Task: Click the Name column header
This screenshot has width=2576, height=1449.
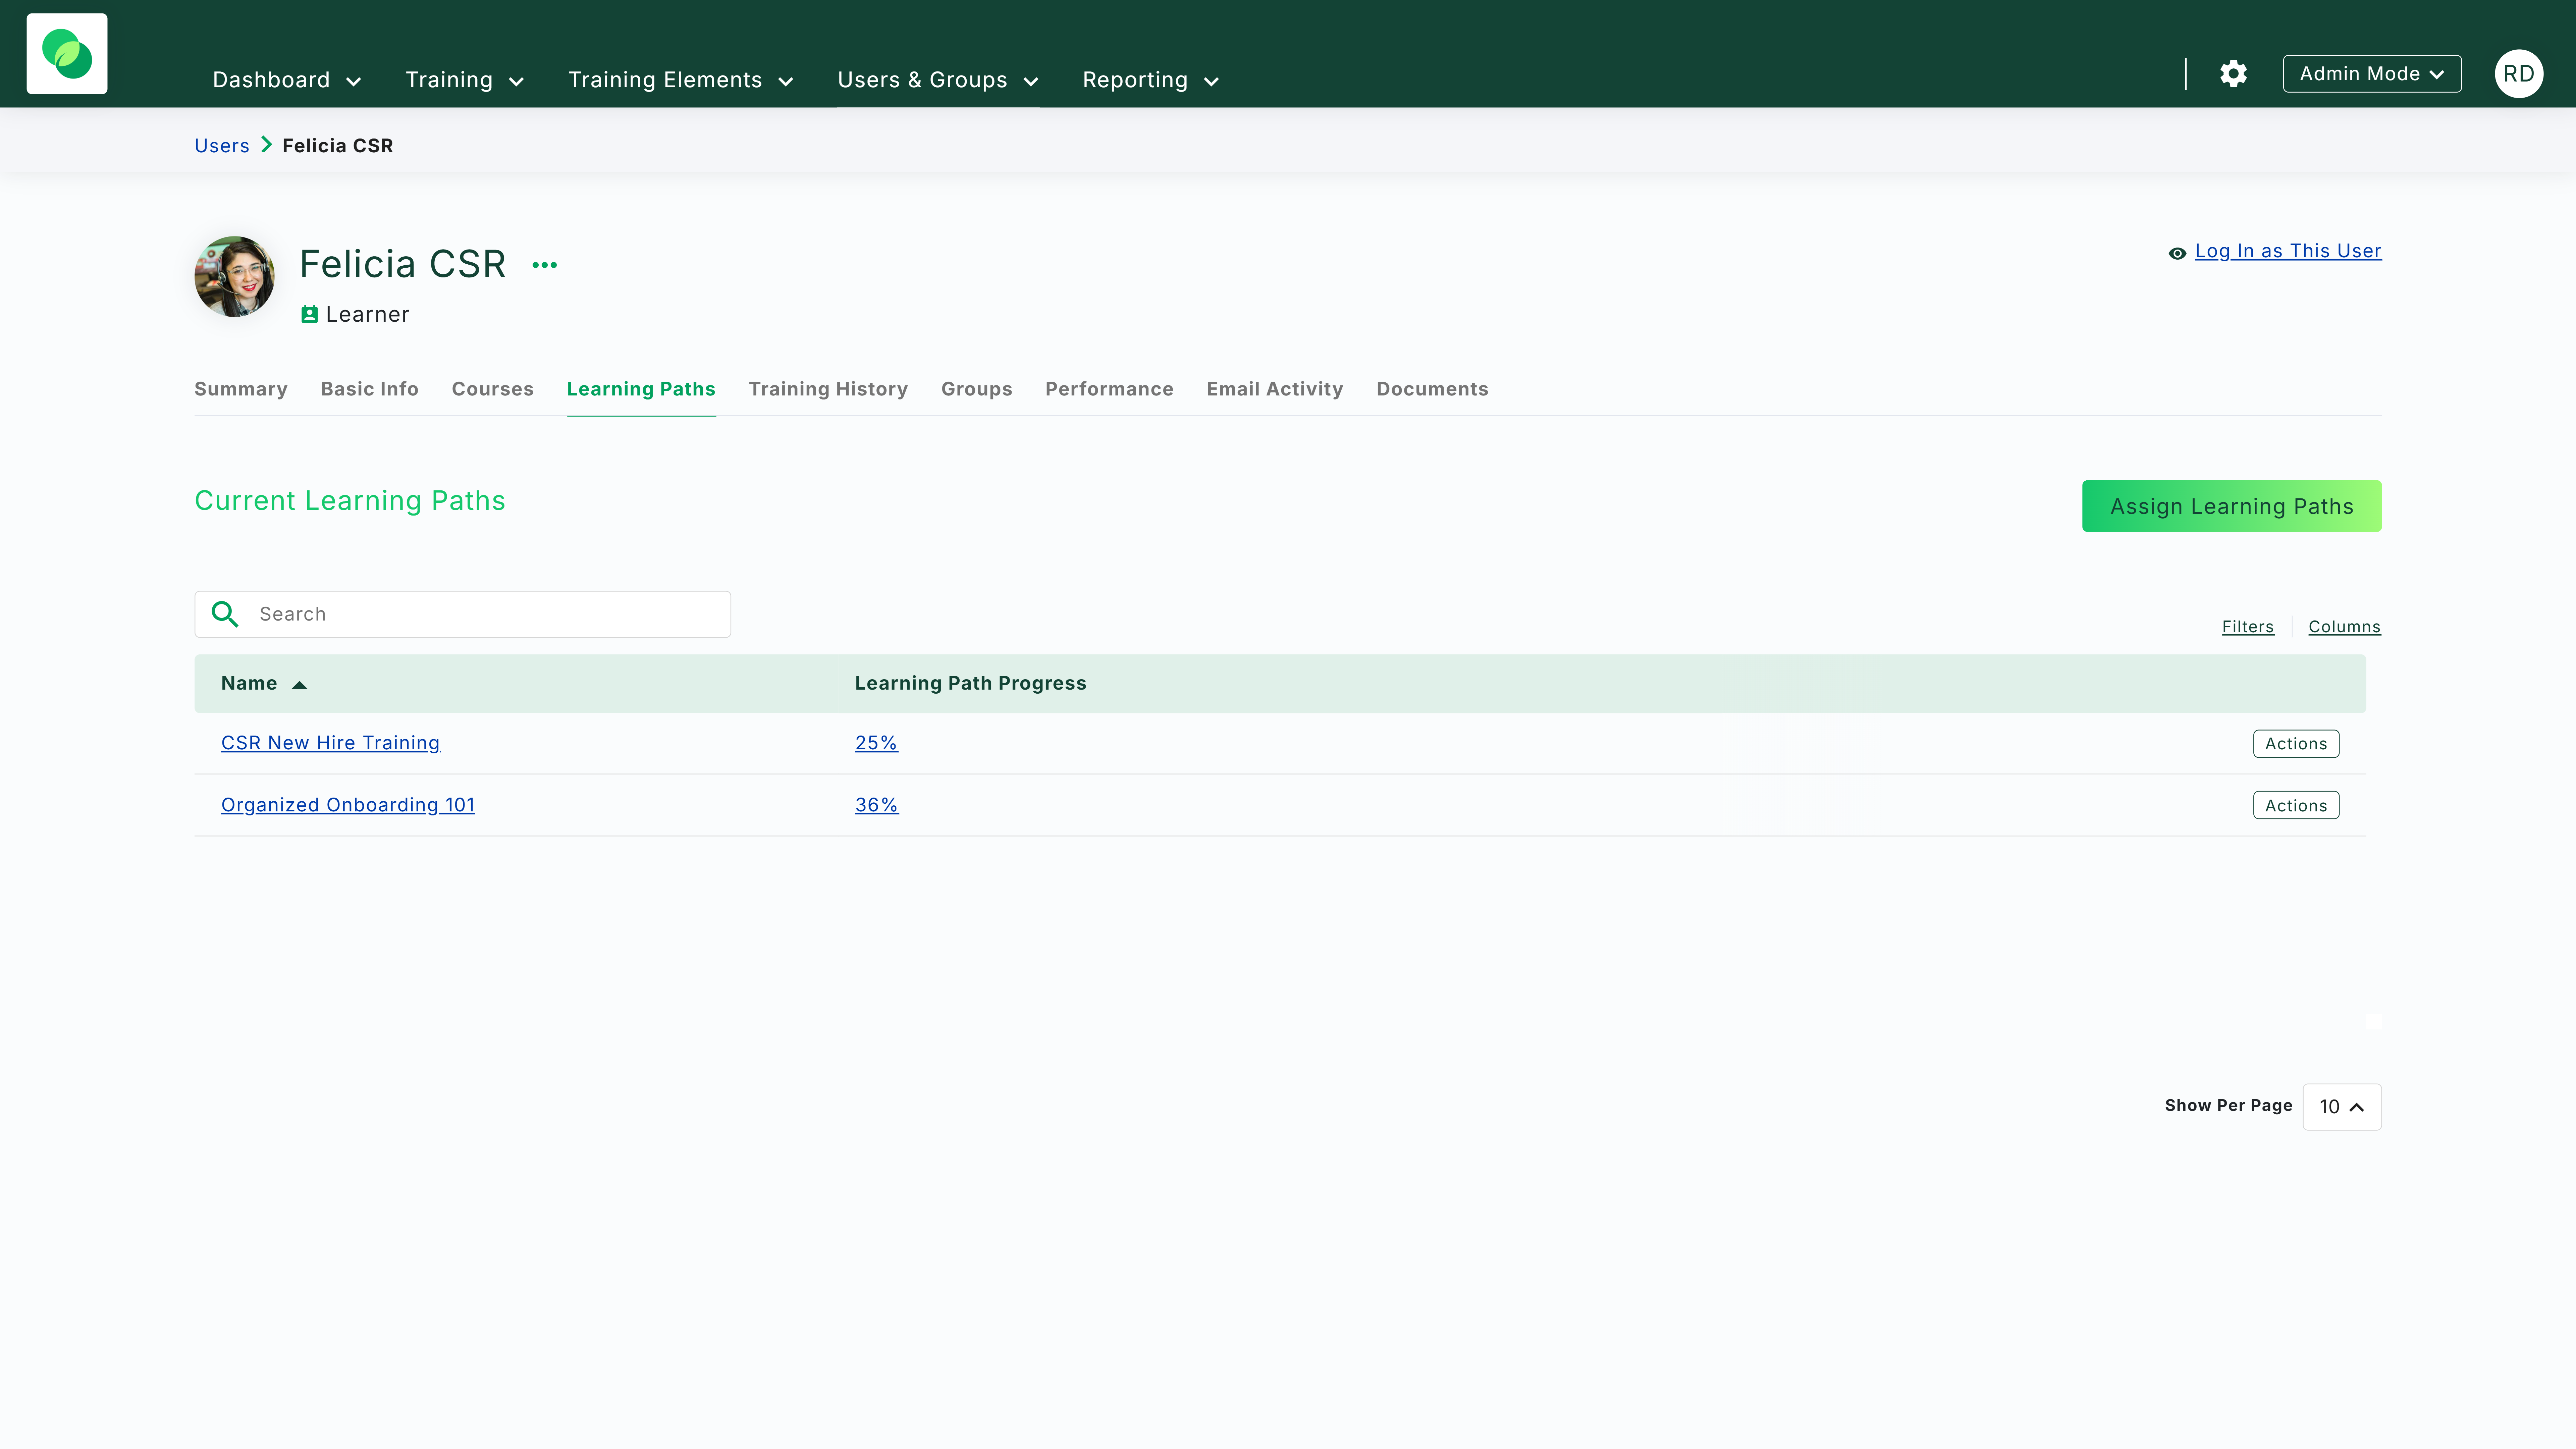Action: pyautogui.click(x=249, y=683)
